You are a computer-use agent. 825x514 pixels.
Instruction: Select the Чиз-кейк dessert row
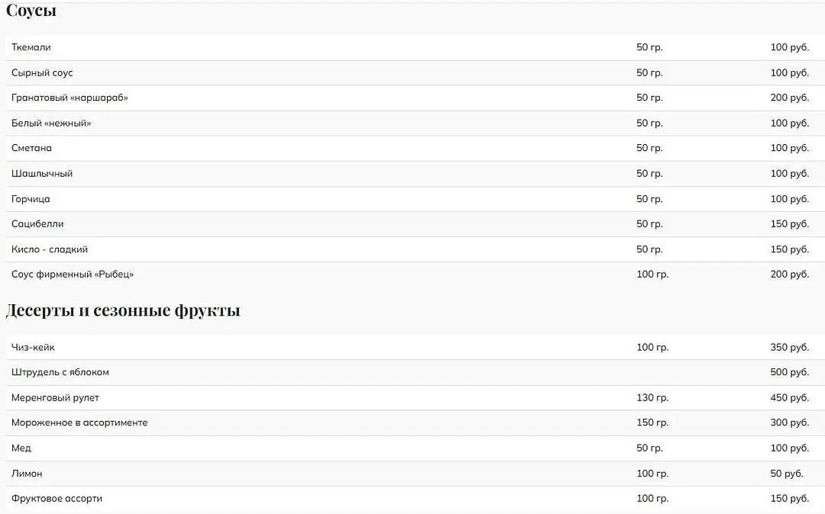click(x=416, y=348)
